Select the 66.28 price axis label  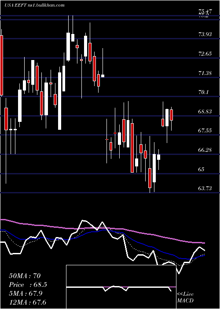(205, 150)
